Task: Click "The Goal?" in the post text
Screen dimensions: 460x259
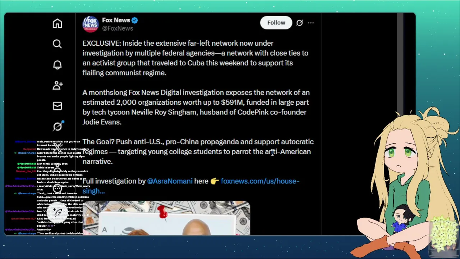Action: [x=98, y=142]
